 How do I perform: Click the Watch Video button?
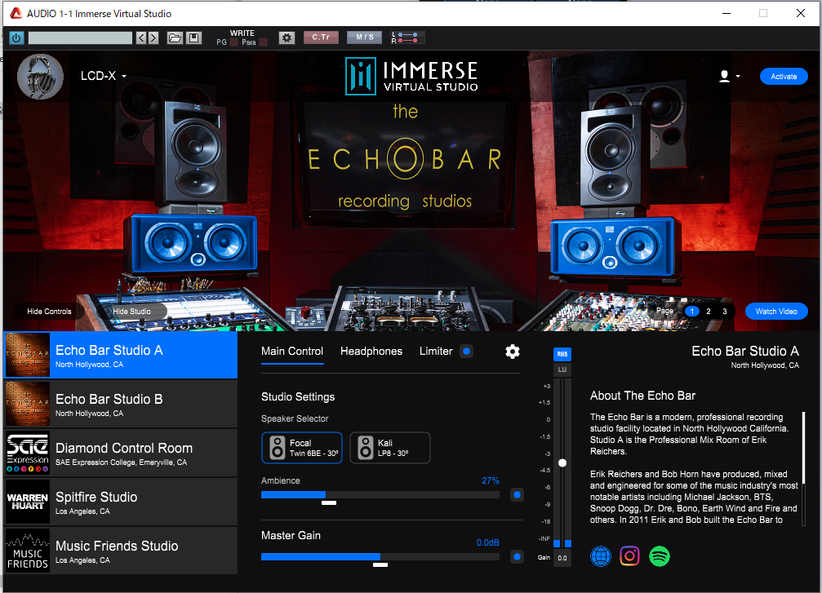[776, 311]
